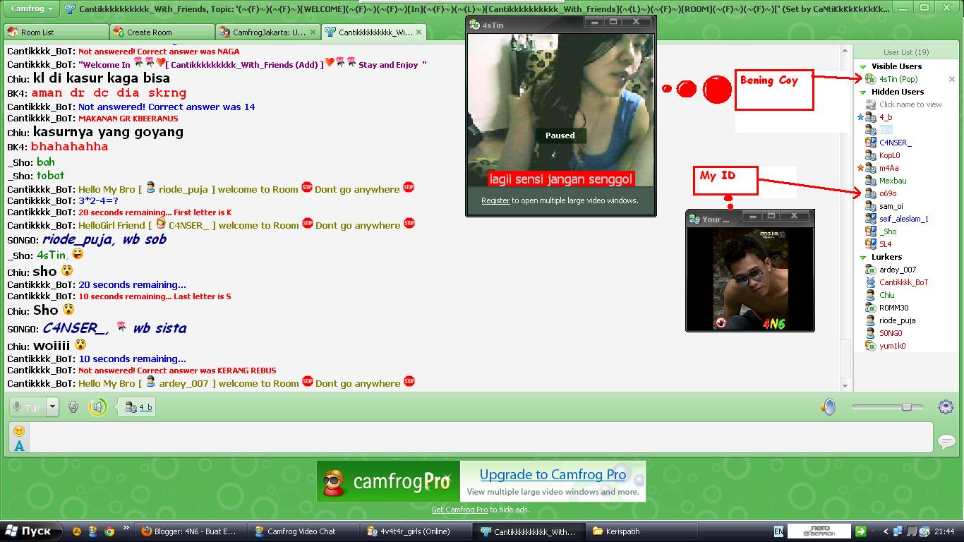Toggle the speaker listening icon
The width and height of the screenshot is (964, 542).
coord(97,407)
